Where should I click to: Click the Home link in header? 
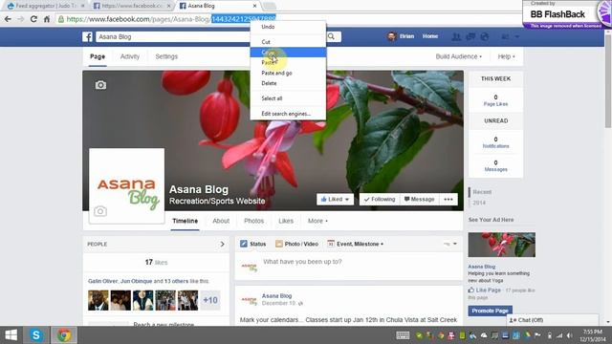click(430, 36)
